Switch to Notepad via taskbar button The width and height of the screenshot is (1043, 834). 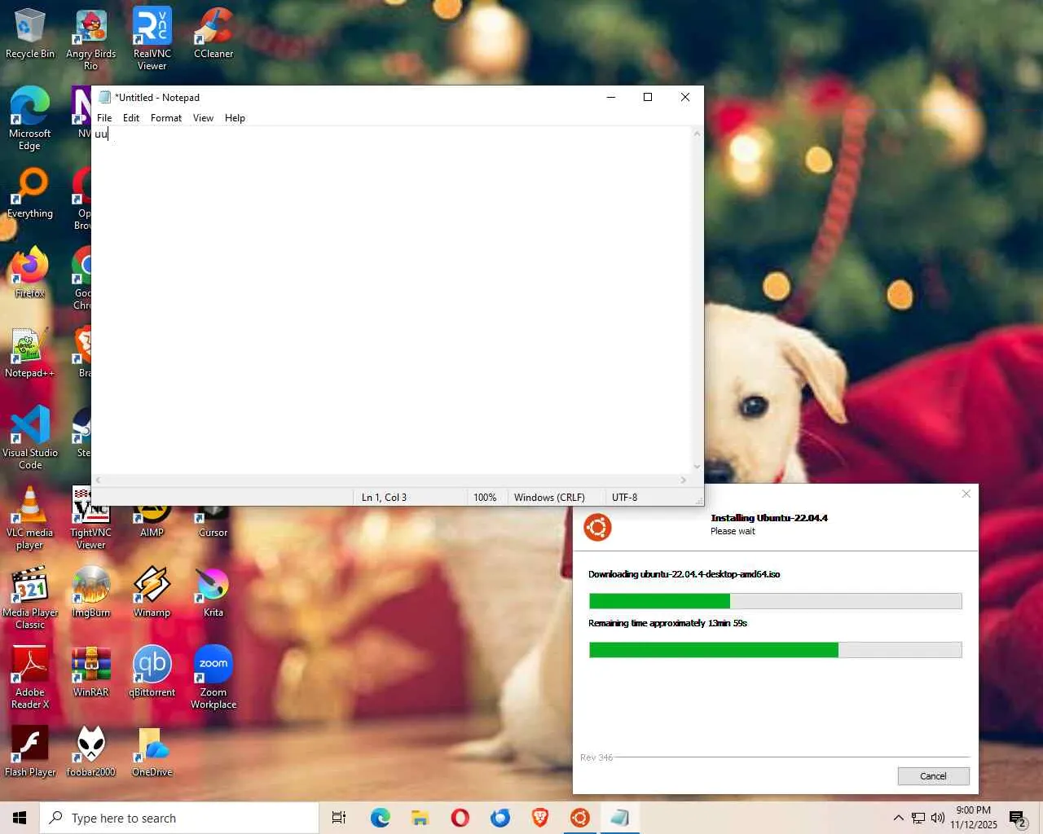tap(620, 818)
